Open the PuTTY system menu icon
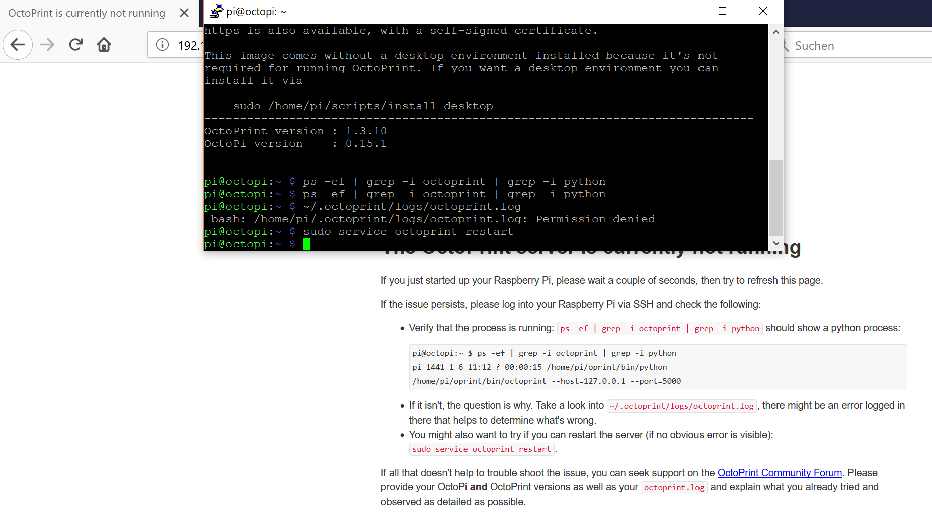This screenshot has height=516, width=932. tap(216, 11)
